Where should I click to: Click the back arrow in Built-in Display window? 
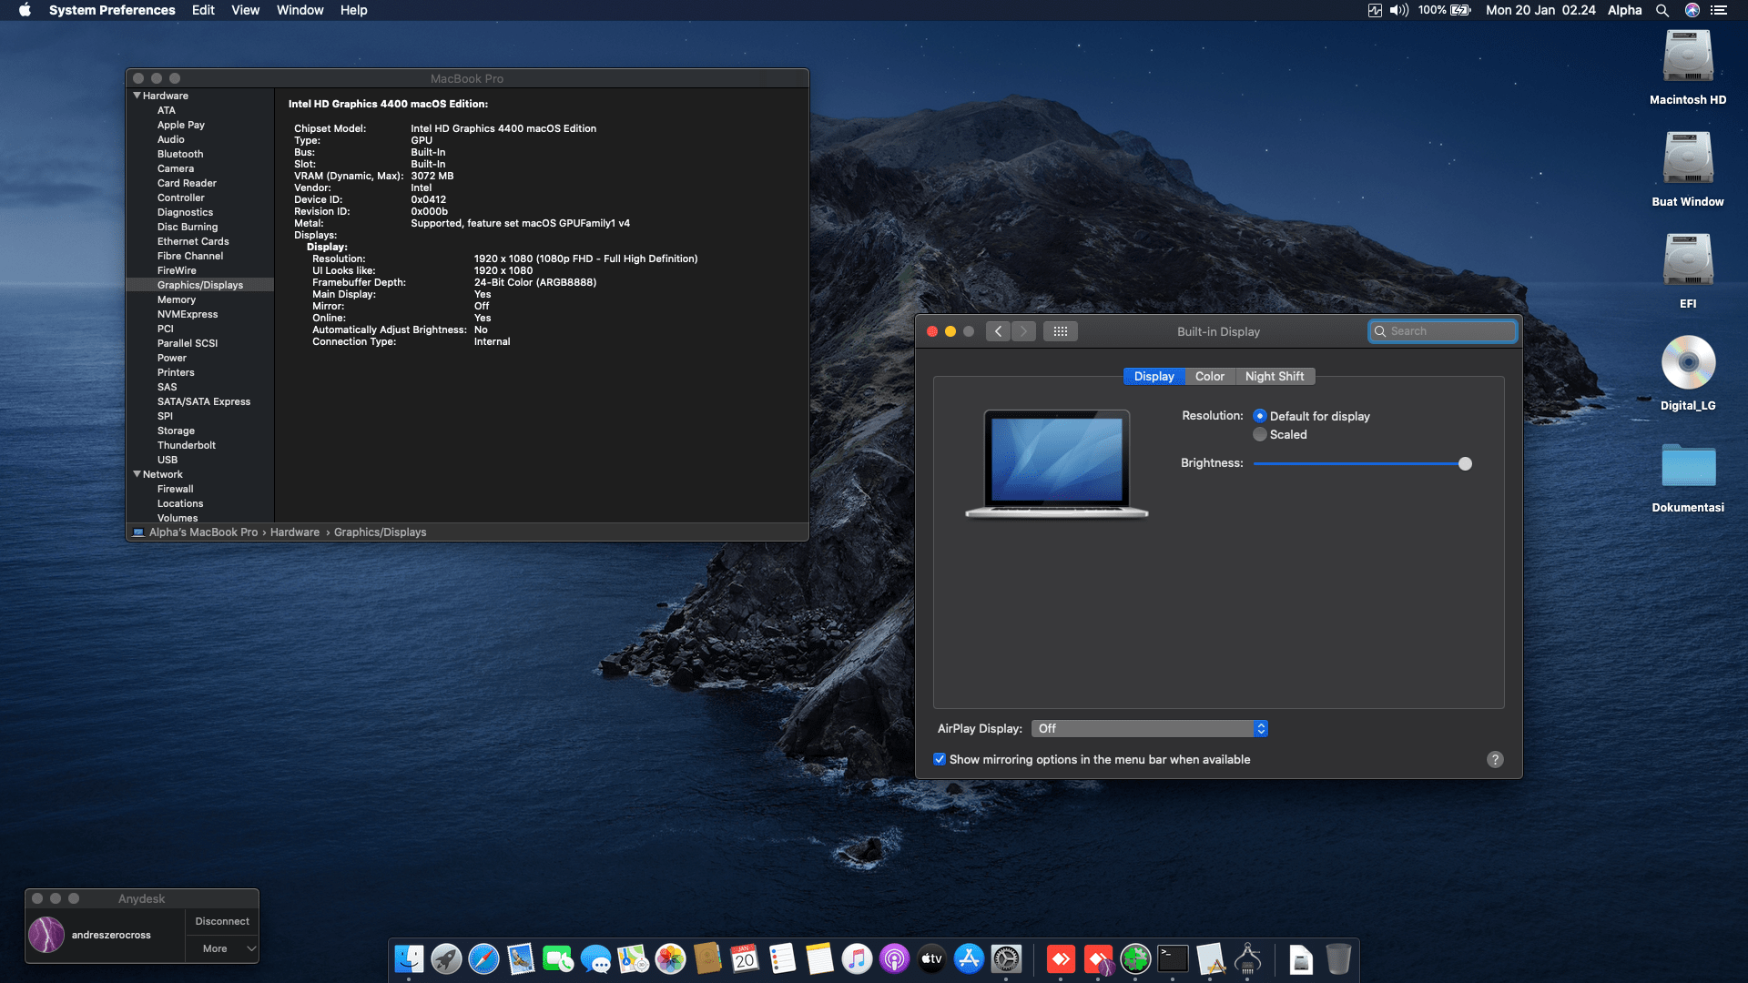[999, 331]
